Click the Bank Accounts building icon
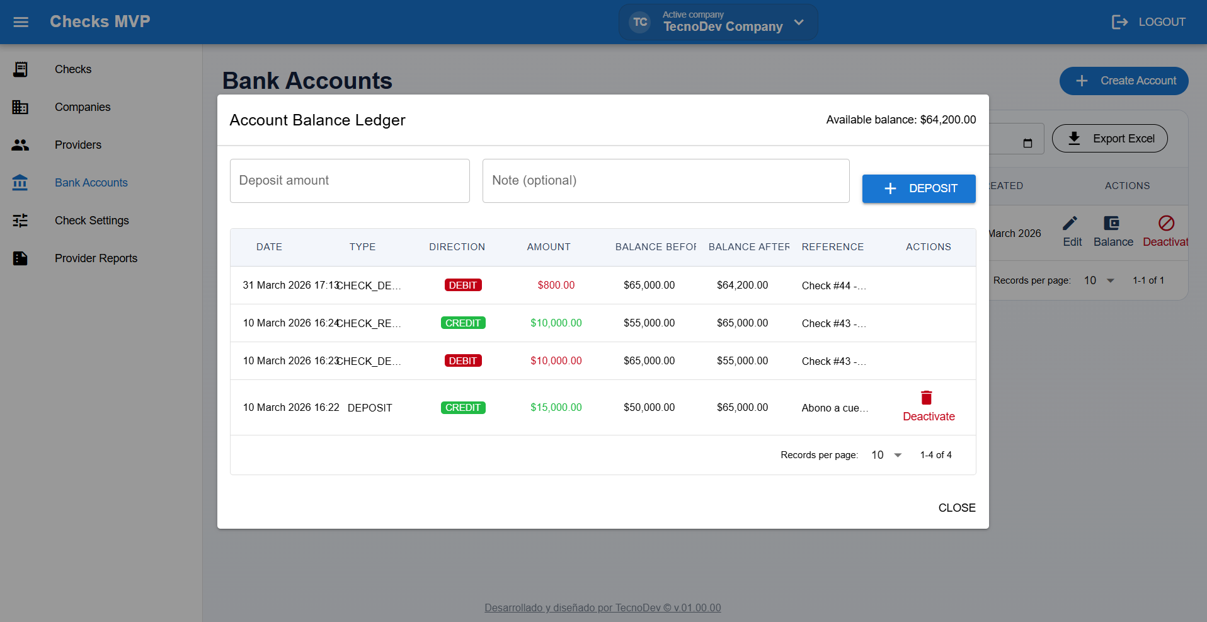 coord(20,183)
